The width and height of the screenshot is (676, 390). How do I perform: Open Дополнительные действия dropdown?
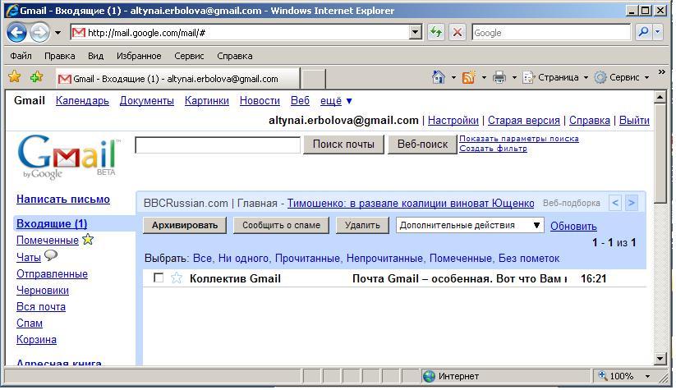tap(470, 226)
